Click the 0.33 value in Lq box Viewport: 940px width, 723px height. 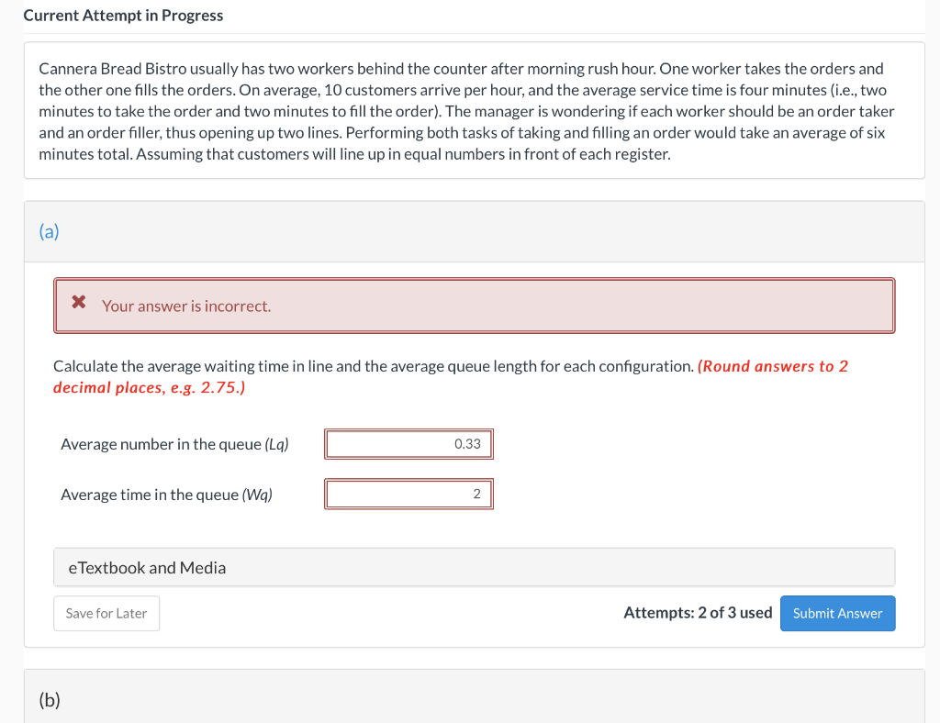[467, 444]
